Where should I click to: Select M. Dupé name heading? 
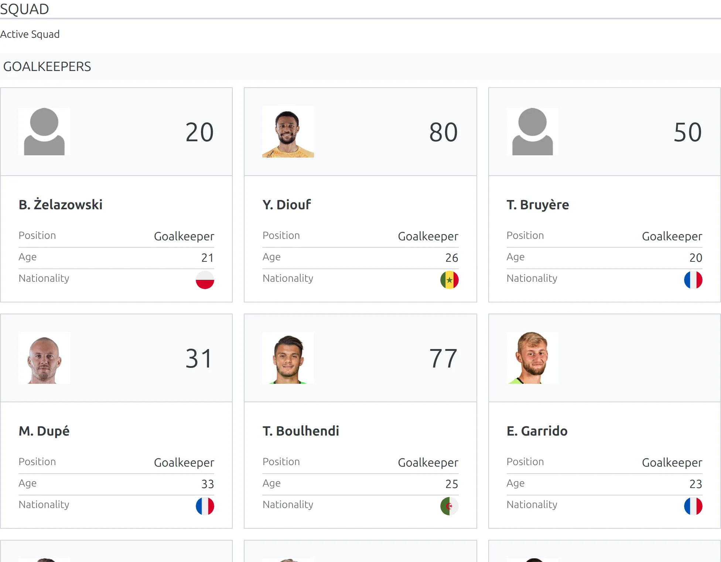point(44,431)
